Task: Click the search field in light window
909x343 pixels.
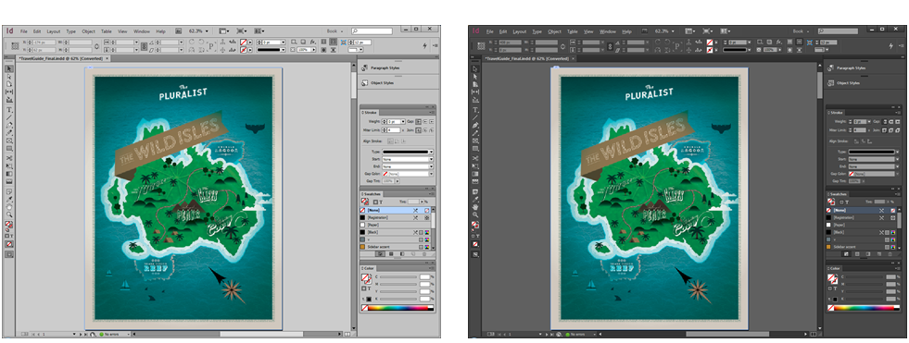Action: [x=372, y=31]
